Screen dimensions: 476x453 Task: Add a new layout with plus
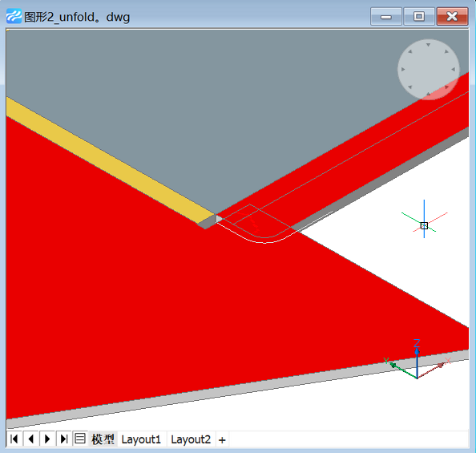pyautogui.click(x=222, y=440)
